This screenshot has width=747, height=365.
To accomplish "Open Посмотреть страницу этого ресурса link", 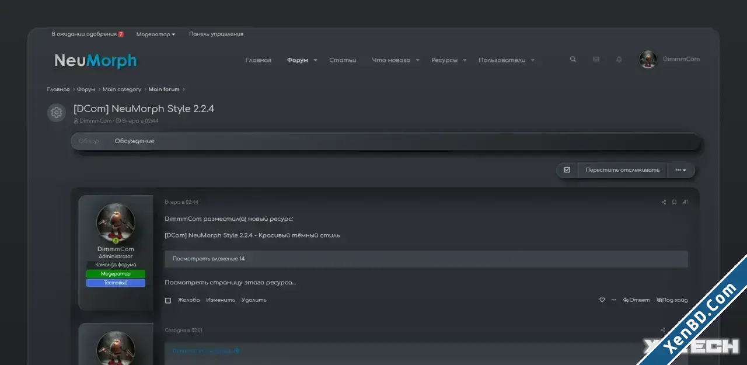I will coord(231,283).
